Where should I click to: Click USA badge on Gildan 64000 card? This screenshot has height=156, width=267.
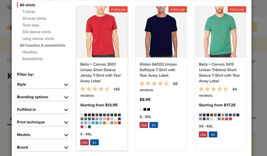(x=144, y=125)
